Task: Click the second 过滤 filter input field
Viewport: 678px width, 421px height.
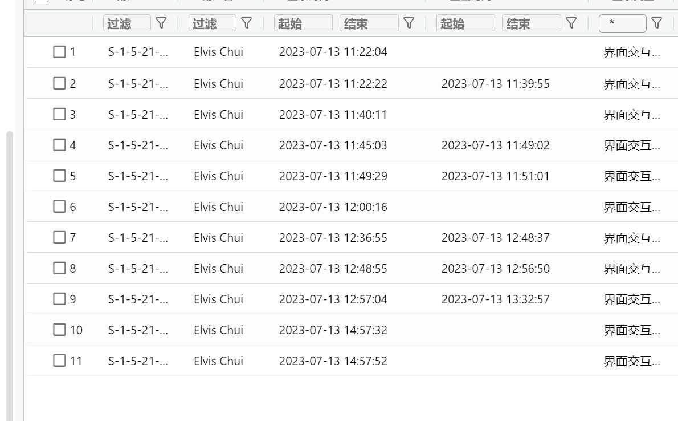Action: pos(214,23)
